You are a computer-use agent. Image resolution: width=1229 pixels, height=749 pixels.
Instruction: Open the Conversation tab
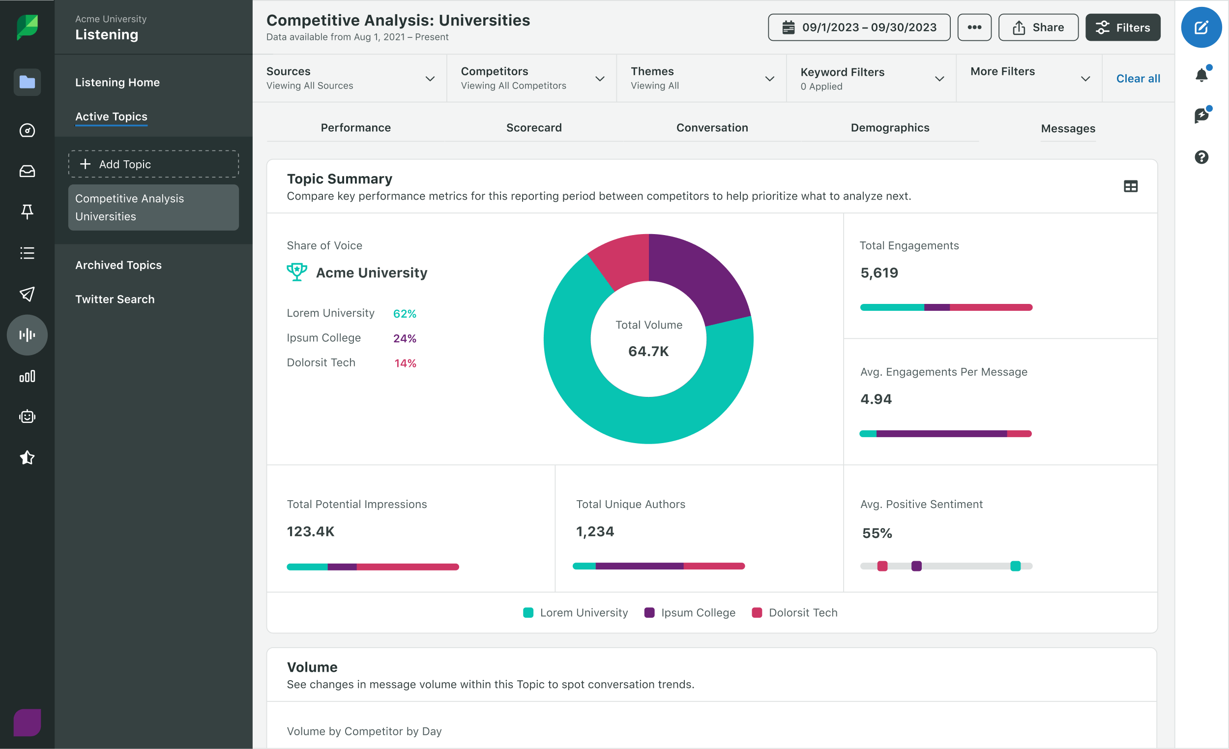pos(712,128)
